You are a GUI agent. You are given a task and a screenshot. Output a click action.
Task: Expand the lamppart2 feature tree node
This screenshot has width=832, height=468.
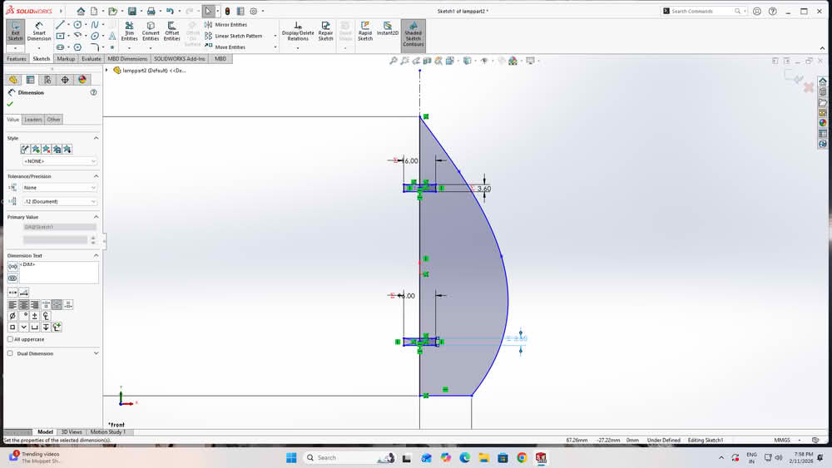107,70
